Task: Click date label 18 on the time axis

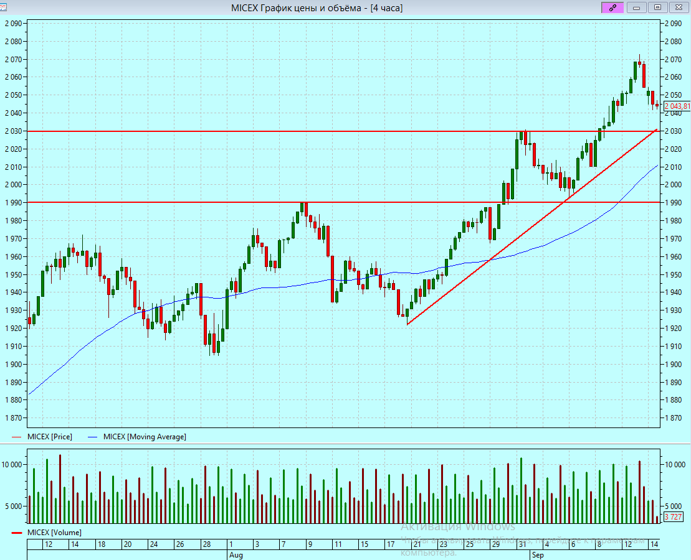Action: [102, 544]
